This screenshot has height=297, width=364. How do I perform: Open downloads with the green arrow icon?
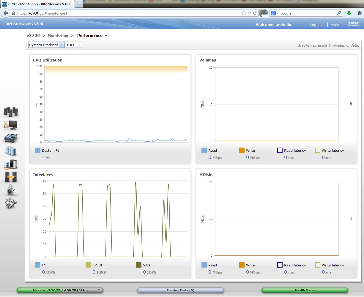[x=349, y=13]
